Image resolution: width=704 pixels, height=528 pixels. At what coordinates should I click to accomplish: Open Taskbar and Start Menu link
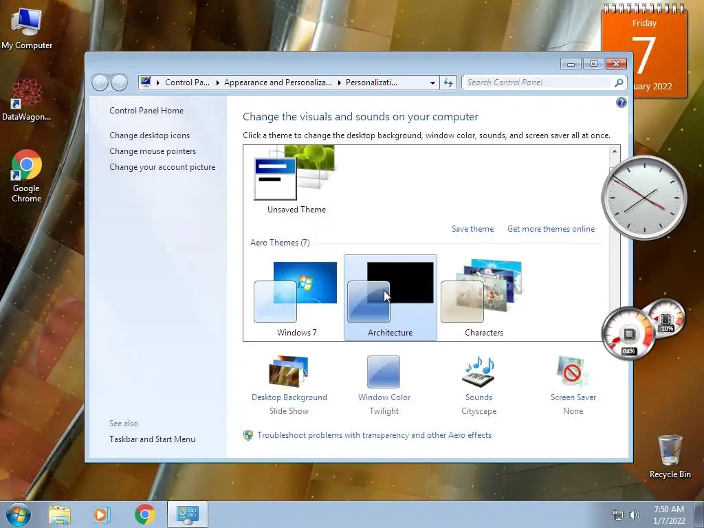[152, 439]
